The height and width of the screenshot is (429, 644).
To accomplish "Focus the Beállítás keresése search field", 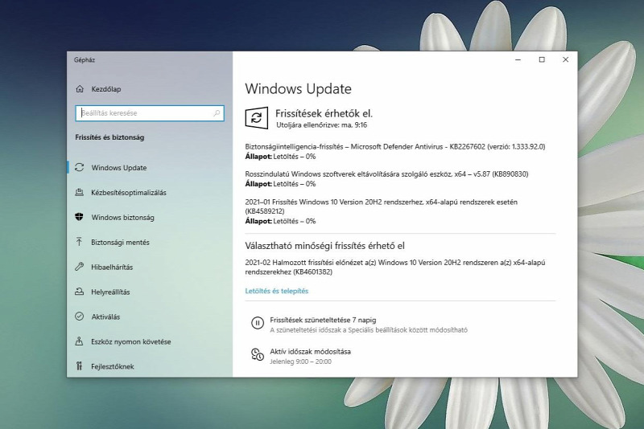I will click(150, 113).
